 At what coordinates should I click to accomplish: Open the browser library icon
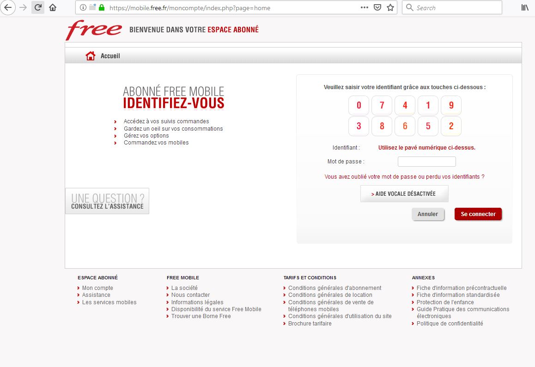tap(525, 7)
